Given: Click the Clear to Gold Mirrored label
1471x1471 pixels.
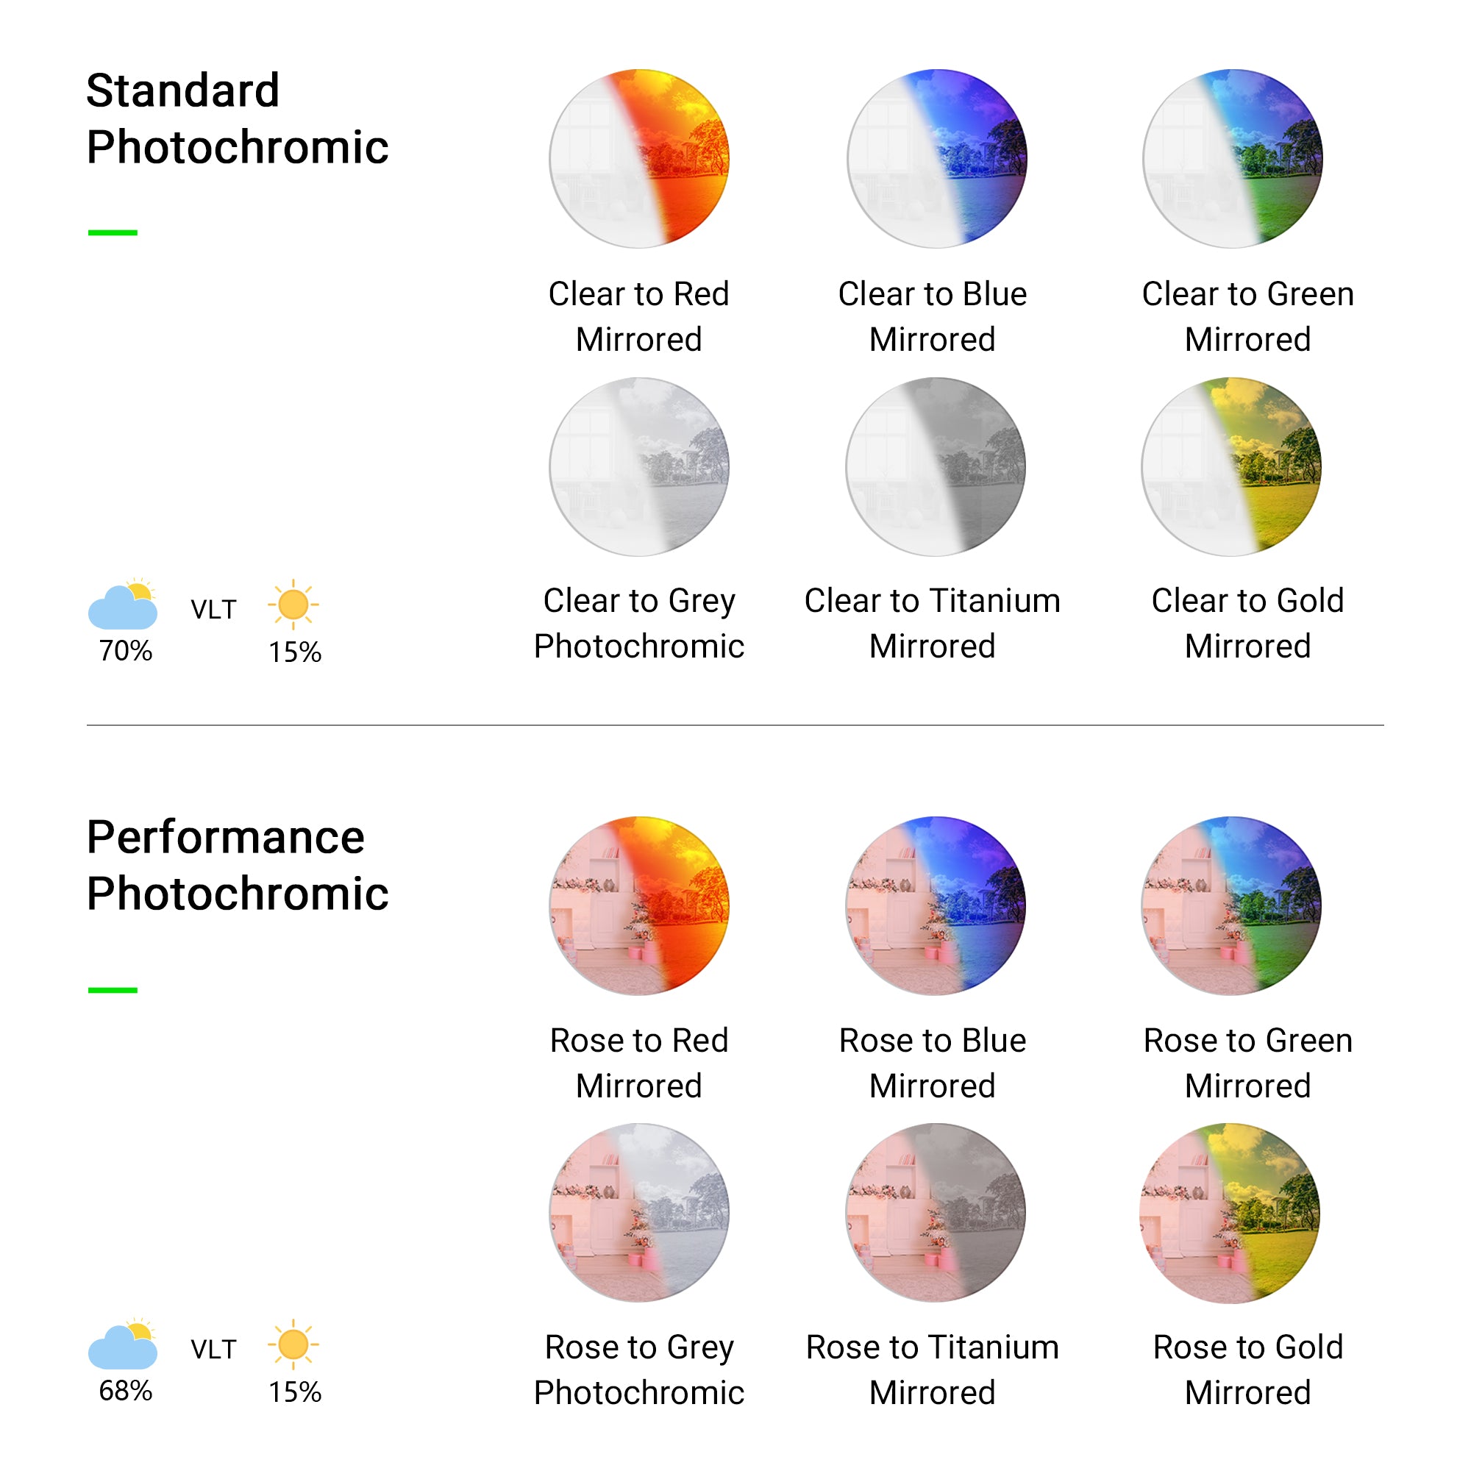Looking at the screenshot, I should pos(1247,623).
